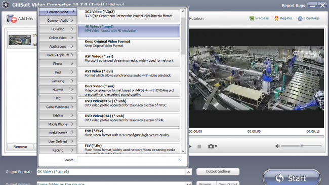The image size is (329, 185).
Task: Mute audio with the speaker icon
Action: [x=277, y=146]
